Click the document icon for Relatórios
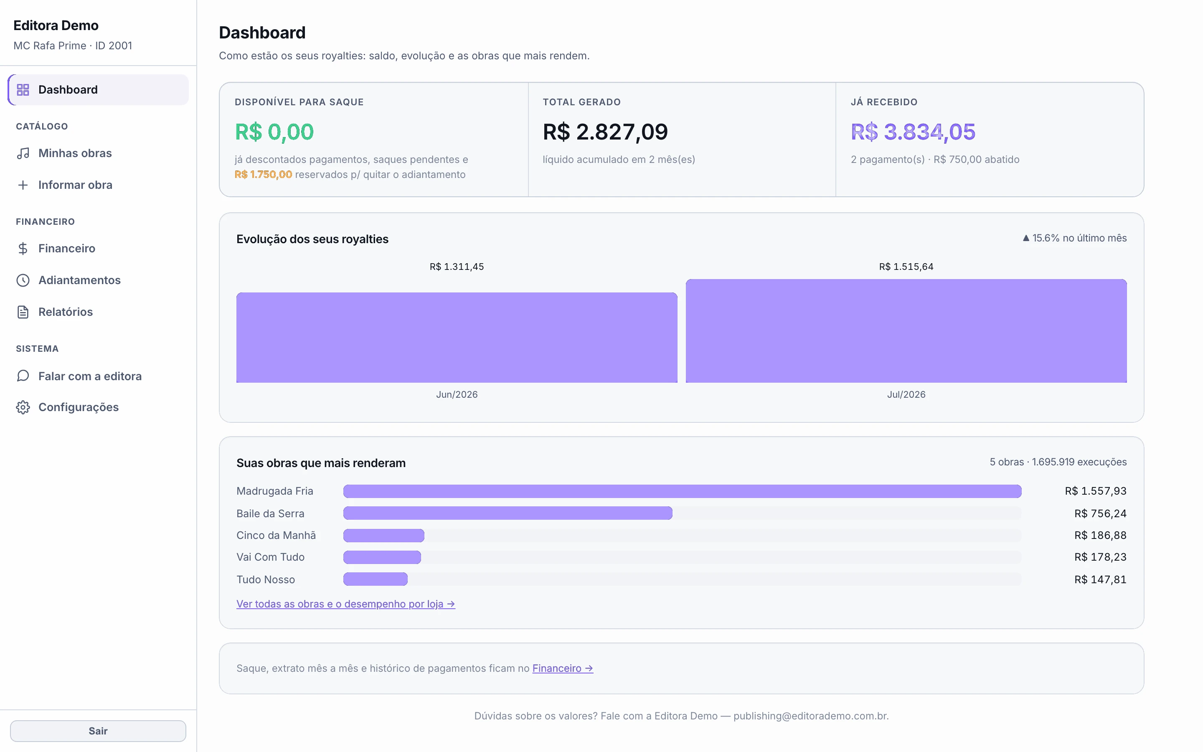This screenshot has height=752, width=1203. 23,312
